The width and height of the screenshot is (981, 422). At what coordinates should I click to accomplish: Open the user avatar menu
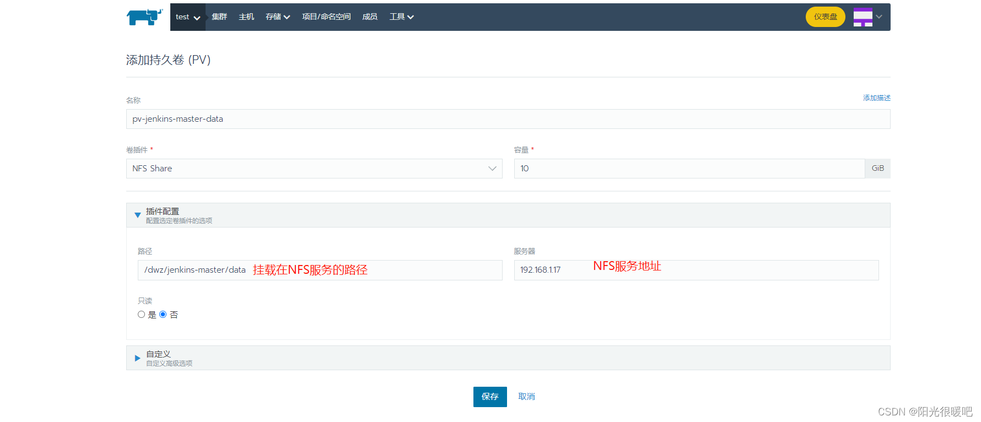pos(863,17)
